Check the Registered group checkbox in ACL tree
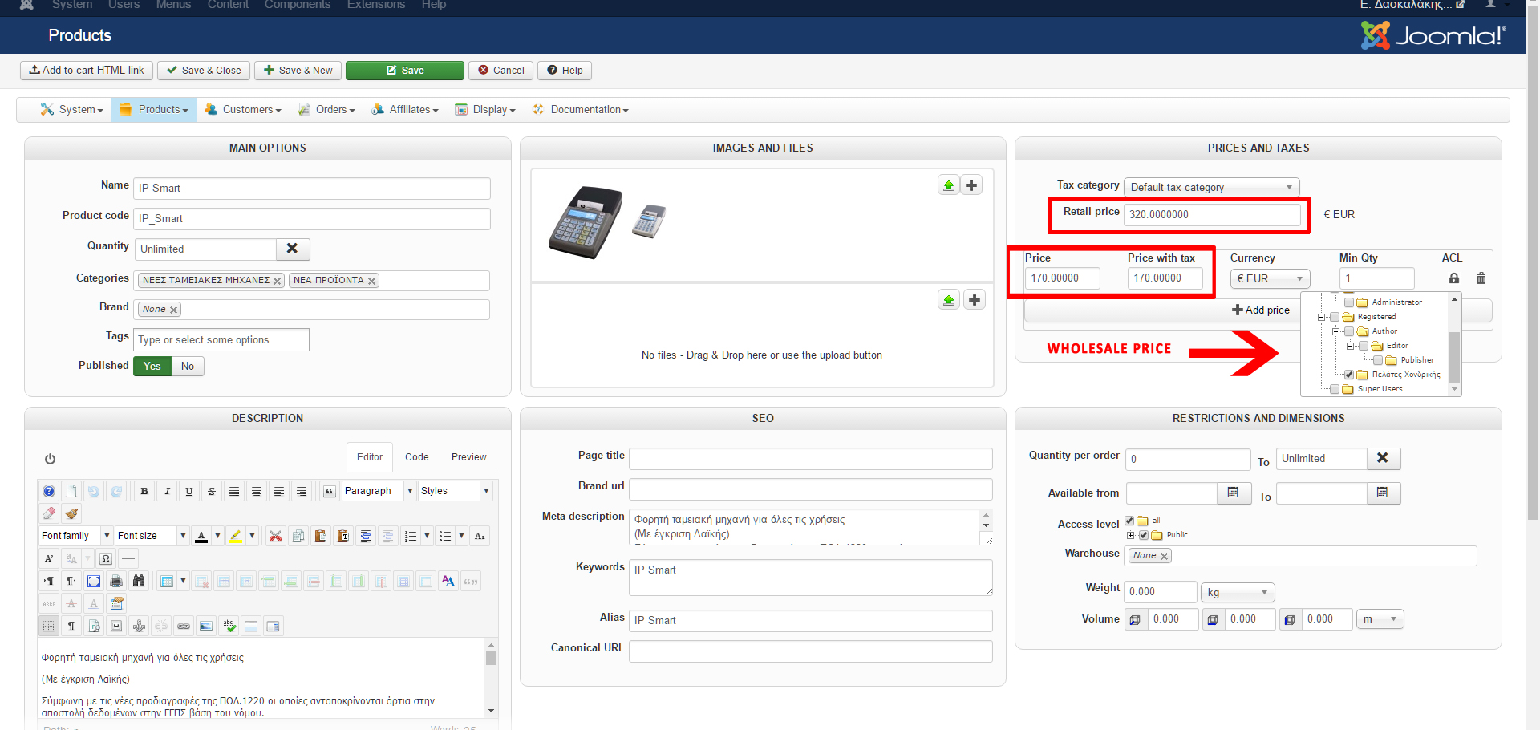Screen dimensions: 1540x730 tap(1335, 317)
